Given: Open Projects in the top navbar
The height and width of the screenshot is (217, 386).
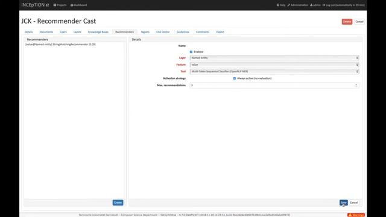Looking at the screenshot, I should tap(60, 5).
